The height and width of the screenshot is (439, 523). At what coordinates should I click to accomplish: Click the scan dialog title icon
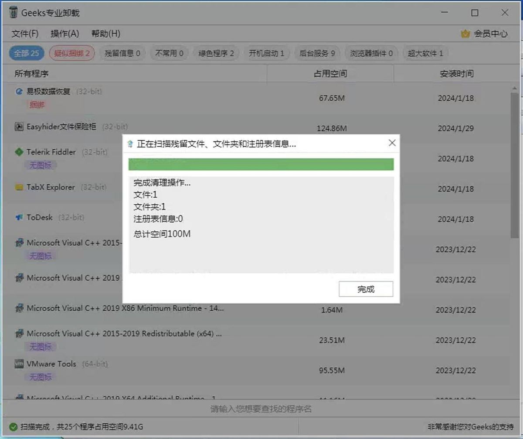click(x=130, y=144)
